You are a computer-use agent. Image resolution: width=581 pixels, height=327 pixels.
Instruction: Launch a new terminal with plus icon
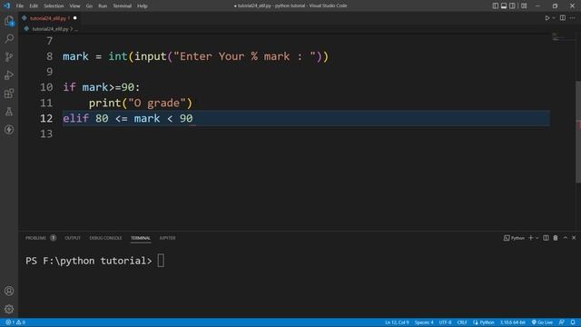(530, 238)
